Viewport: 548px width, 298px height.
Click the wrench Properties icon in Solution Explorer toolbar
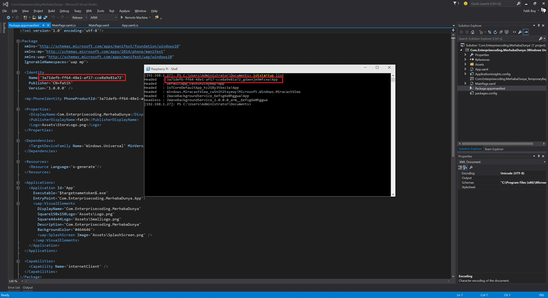[x=520, y=32]
